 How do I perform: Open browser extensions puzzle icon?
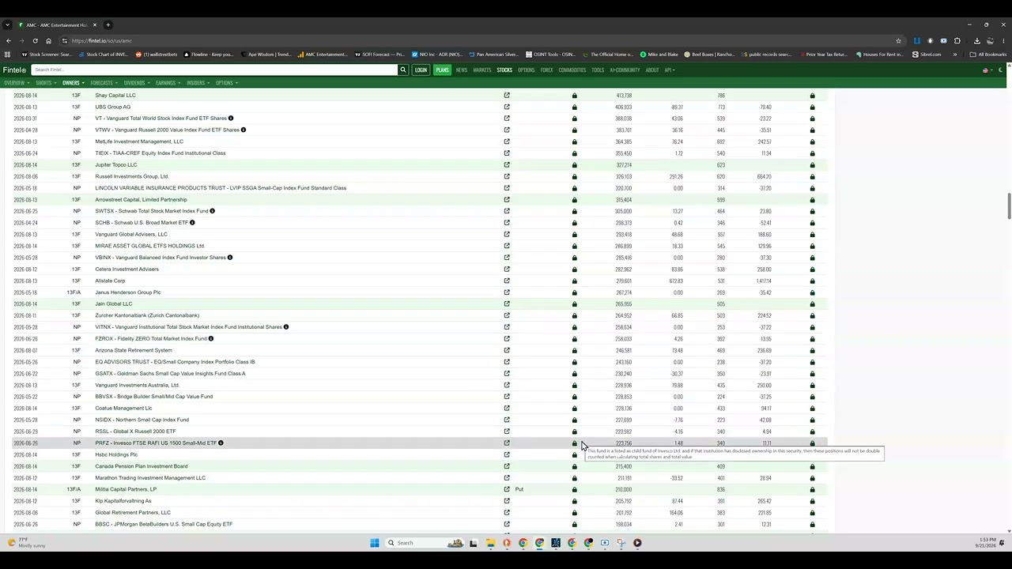point(957,40)
